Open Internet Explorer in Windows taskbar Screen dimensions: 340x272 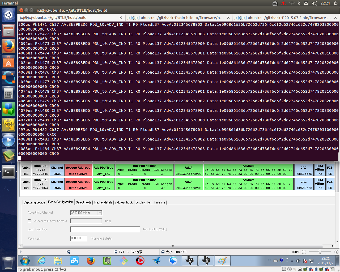[x=41, y=261]
